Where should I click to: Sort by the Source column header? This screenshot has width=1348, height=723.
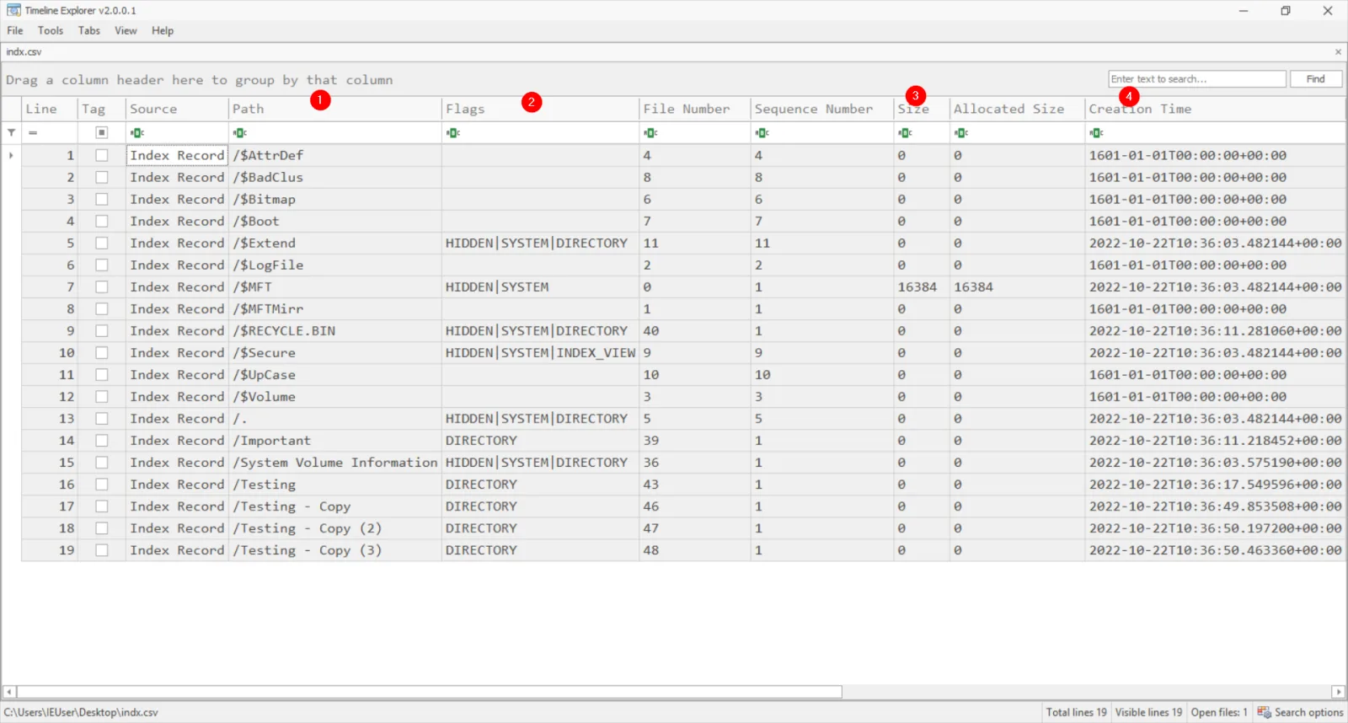(177, 109)
